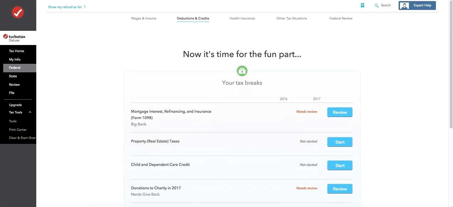Switch to Wages & Income tab

pos(144,18)
